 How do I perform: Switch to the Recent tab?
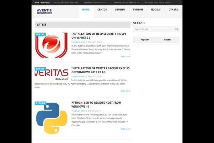[x=168, y=40]
